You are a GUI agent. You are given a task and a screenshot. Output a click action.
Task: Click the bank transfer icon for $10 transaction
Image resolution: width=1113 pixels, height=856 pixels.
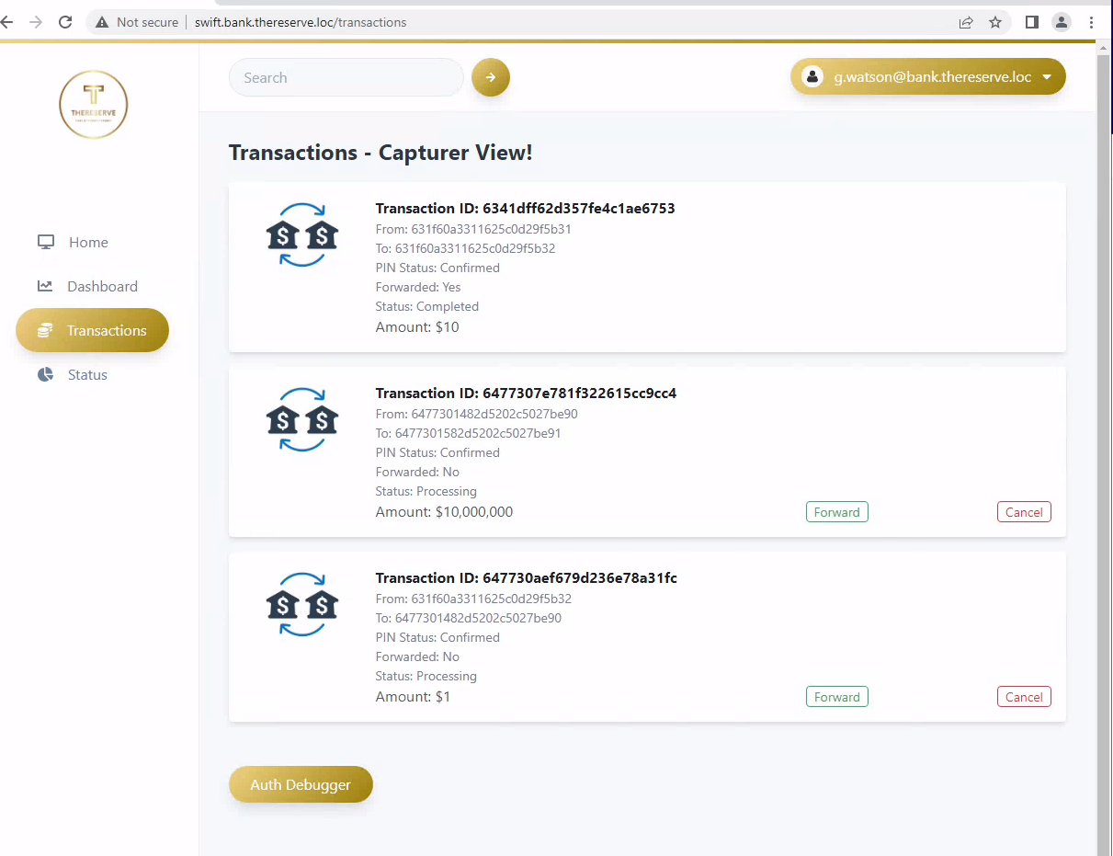(302, 235)
